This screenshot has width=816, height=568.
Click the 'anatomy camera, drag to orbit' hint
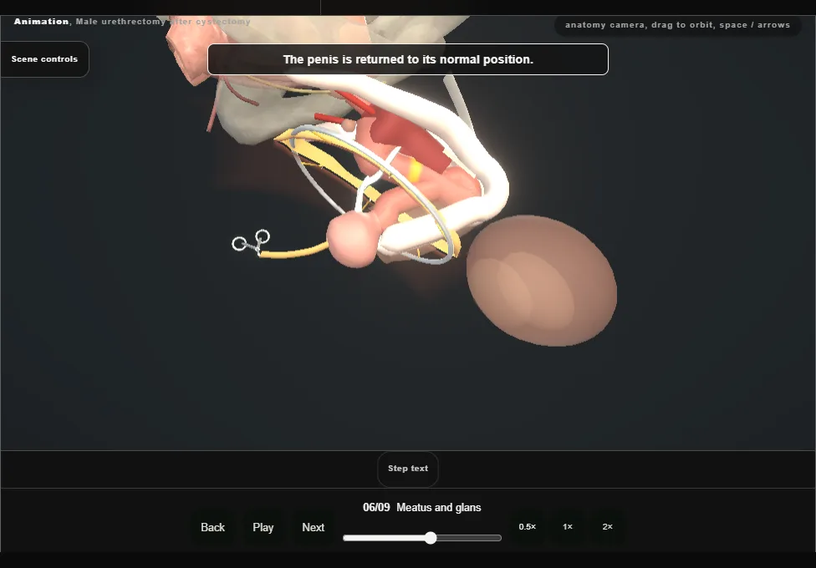point(677,25)
